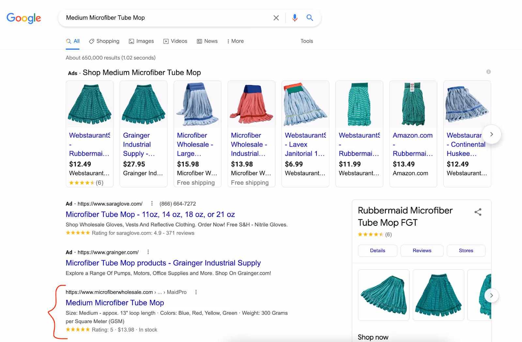522x342 pixels.
Task: Open the ads info icon
Action: tap(488, 72)
